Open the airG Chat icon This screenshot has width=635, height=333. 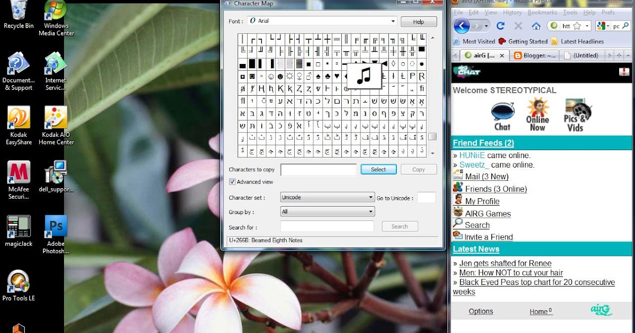[502, 116]
